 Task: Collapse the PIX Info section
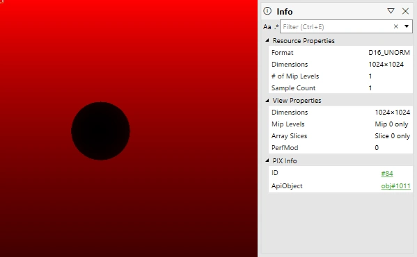[267, 160]
